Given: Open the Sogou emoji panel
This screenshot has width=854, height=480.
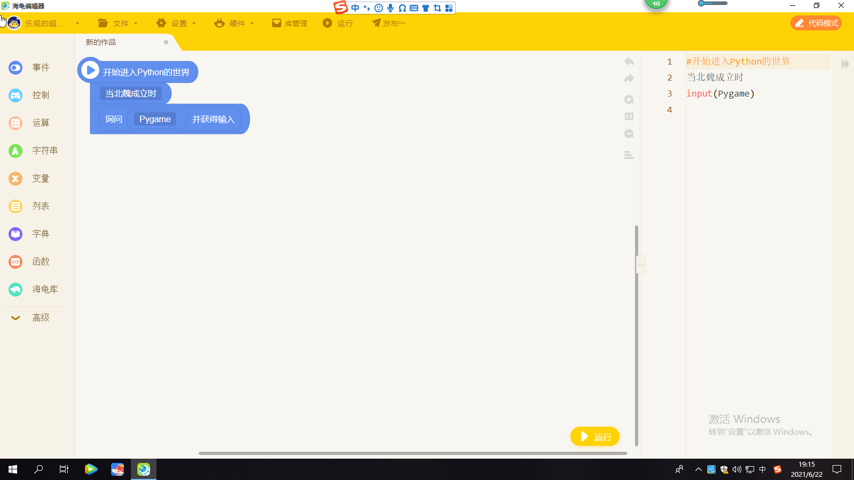Looking at the screenshot, I should tap(379, 7).
